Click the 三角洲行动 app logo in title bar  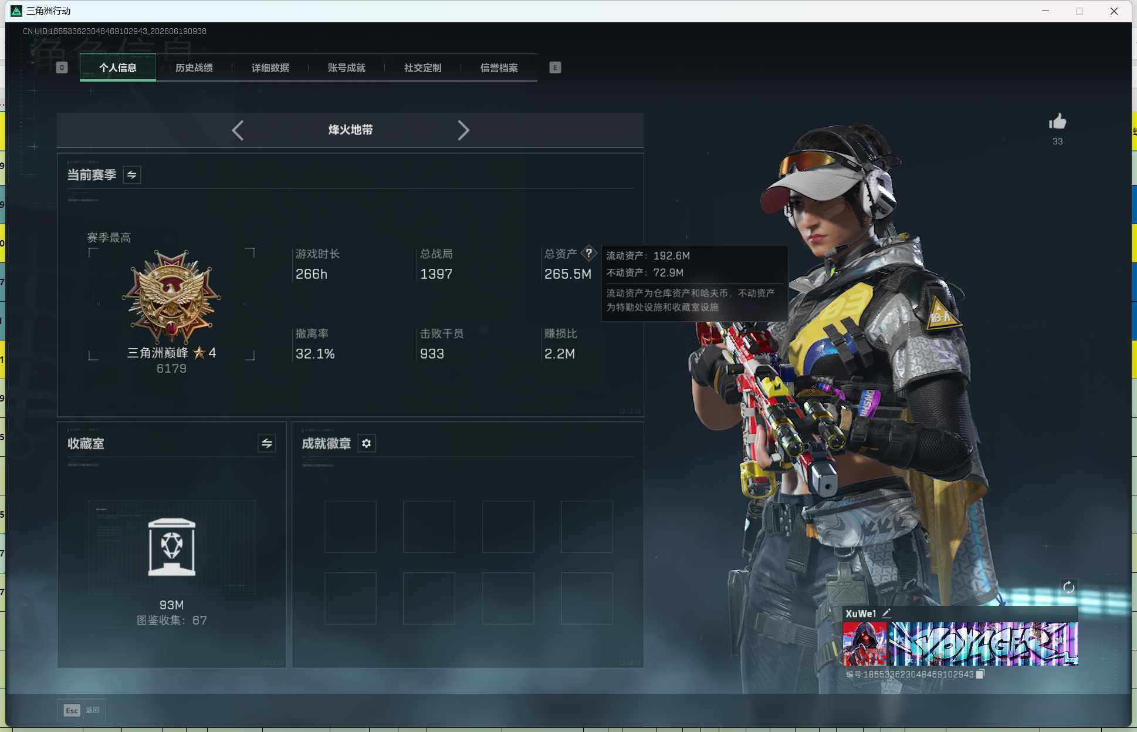16,11
